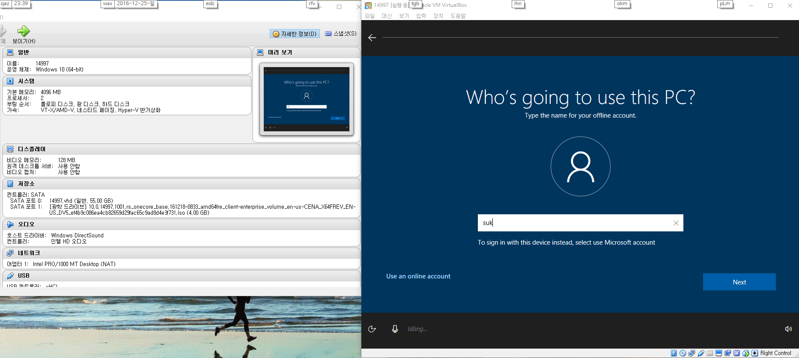Click the hard disk activity status icon
The height and width of the screenshot is (358, 799).
click(674, 353)
